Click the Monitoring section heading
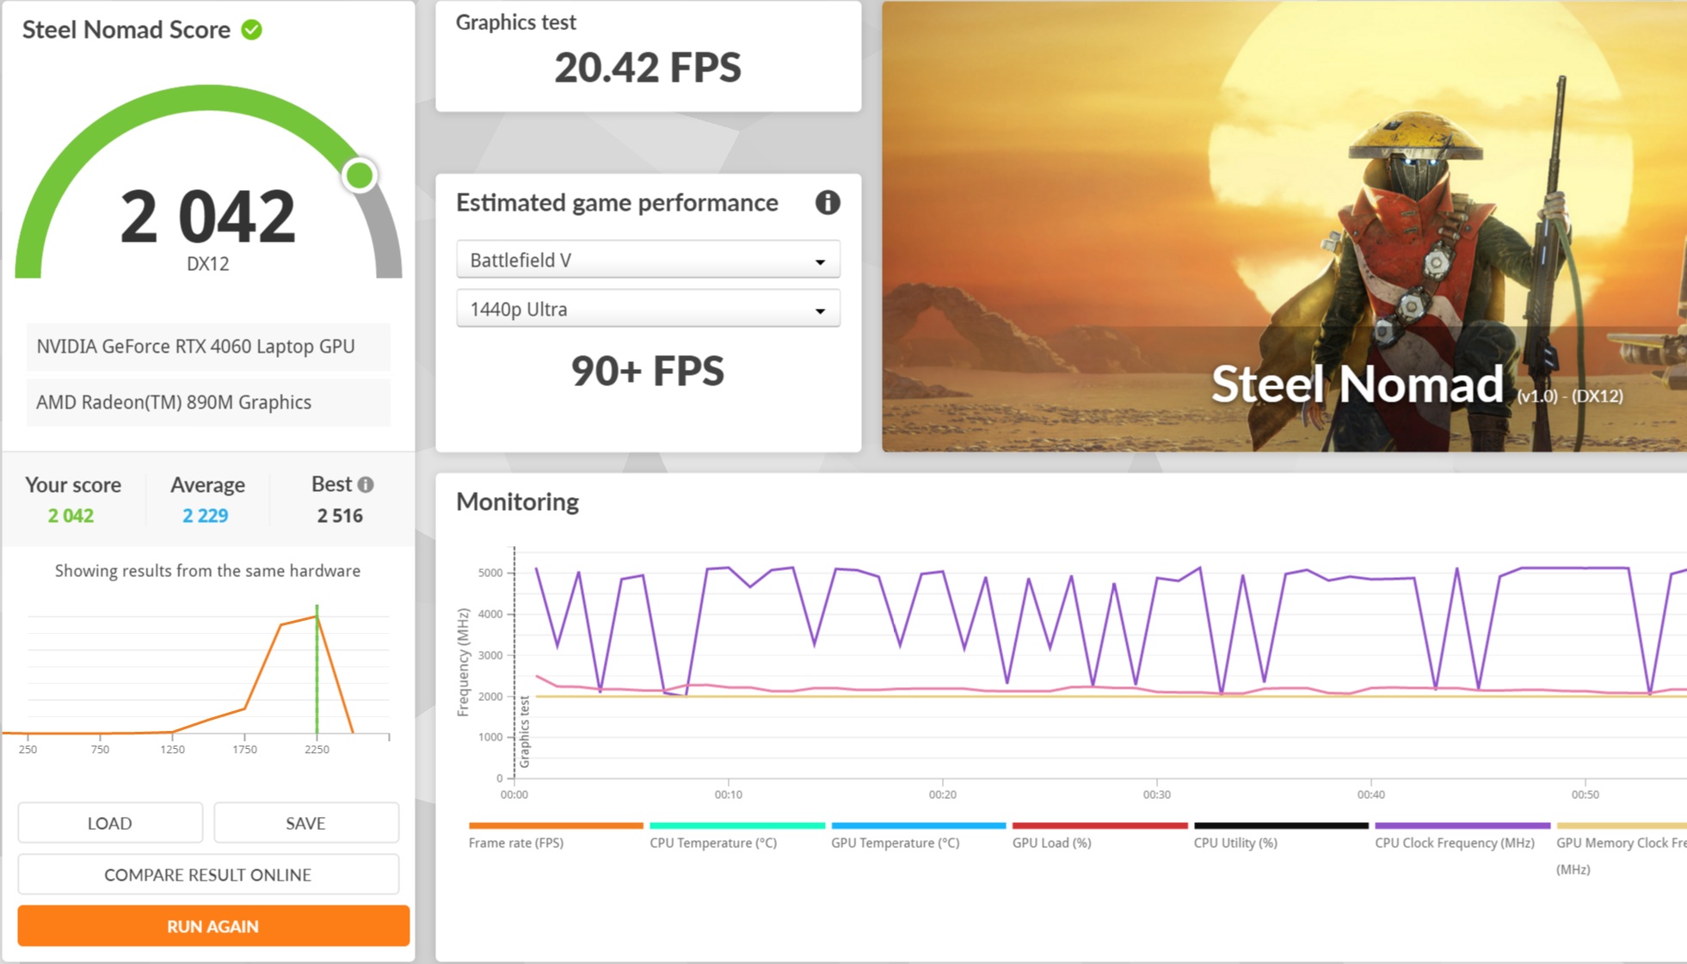Image resolution: width=1687 pixels, height=964 pixels. point(517,501)
